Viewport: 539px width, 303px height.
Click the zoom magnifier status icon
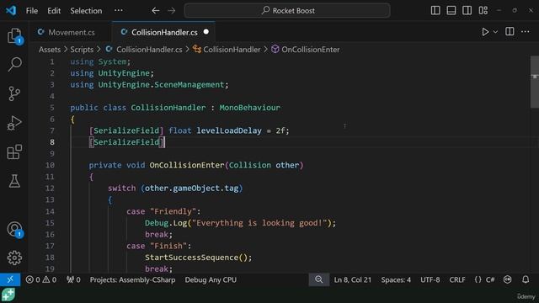(x=319, y=279)
